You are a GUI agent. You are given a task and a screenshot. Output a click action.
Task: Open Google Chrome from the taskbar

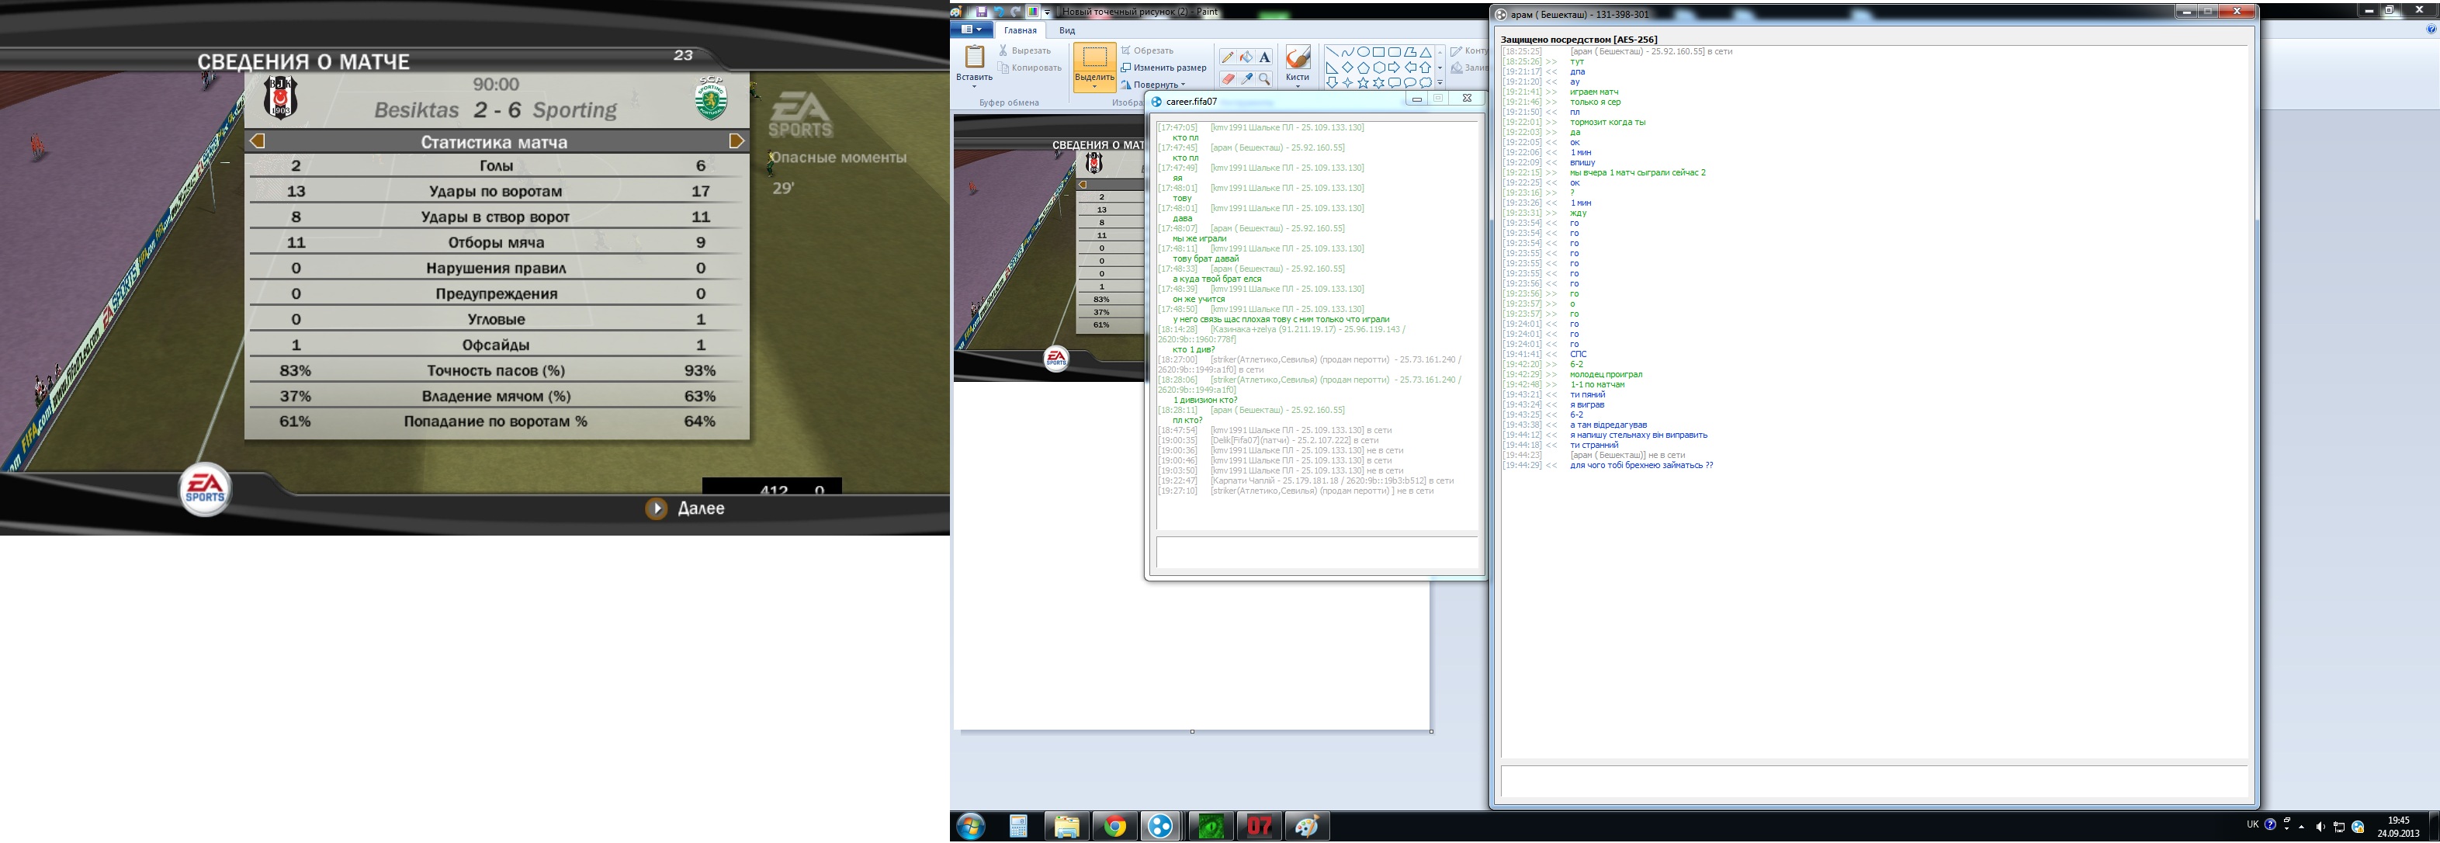1115,826
